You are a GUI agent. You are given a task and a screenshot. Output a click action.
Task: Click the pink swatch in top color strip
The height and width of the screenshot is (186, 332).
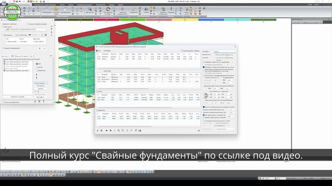point(159,20)
